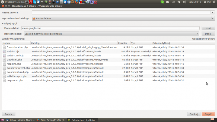Sort results by the Typ column header

point(141,43)
